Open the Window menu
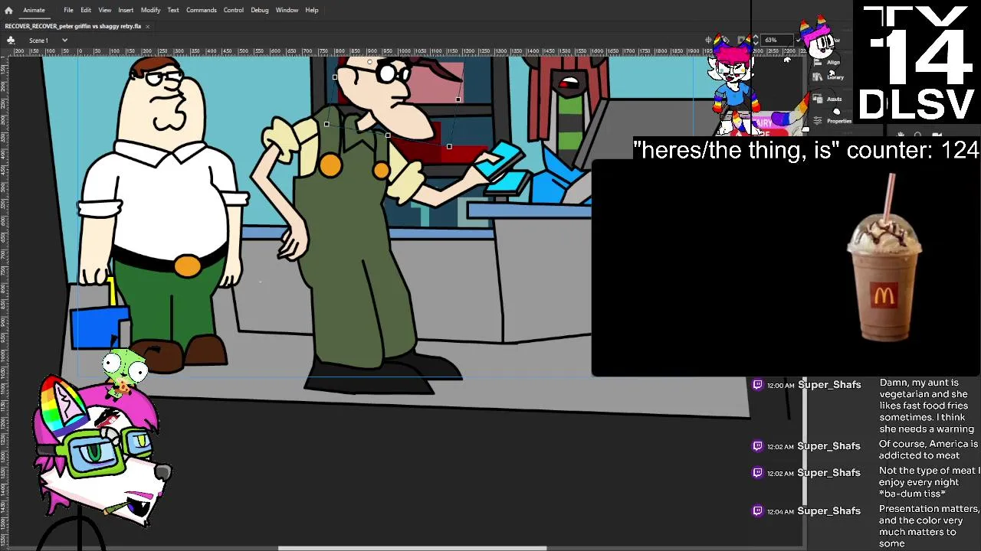The height and width of the screenshot is (551, 981). pyautogui.click(x=287, y=10)
